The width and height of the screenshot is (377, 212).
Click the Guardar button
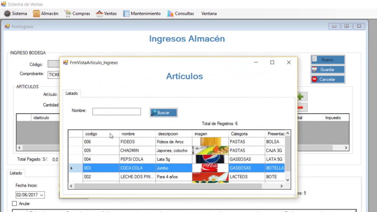coord(328,70)
